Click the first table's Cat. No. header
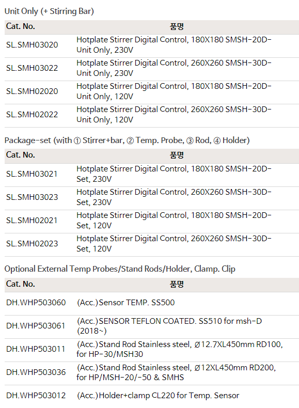 point(21,26)
